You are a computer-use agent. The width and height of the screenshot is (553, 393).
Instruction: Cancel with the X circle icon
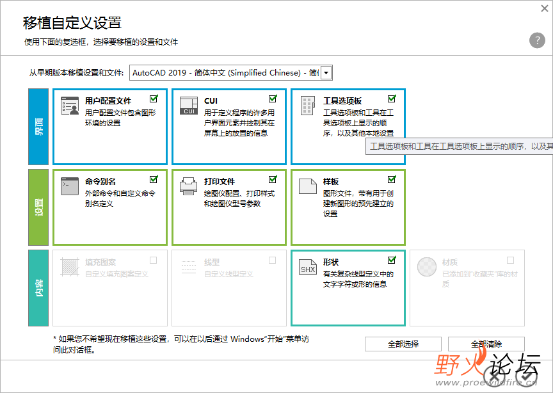[x=493, y=376]
